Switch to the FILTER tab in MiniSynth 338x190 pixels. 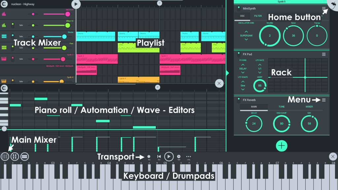257,16
